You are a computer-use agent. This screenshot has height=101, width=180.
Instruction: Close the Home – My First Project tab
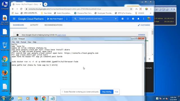pos(40,4)
